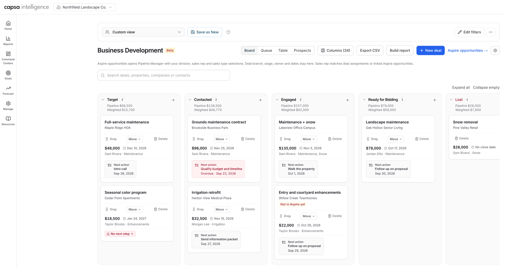
Task: Open Send information packet next action
Action: [216, 240]
